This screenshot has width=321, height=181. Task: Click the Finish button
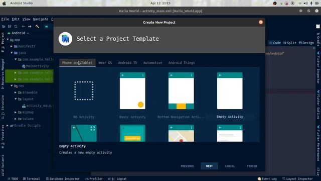point(252,166)
